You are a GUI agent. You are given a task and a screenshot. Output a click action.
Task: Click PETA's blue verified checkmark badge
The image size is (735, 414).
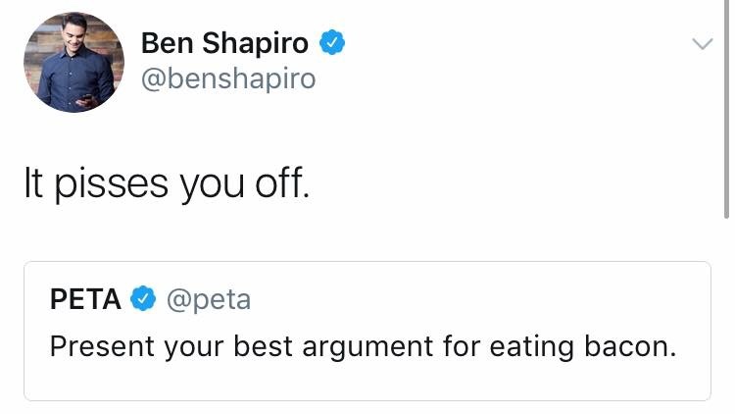[143, 299]
